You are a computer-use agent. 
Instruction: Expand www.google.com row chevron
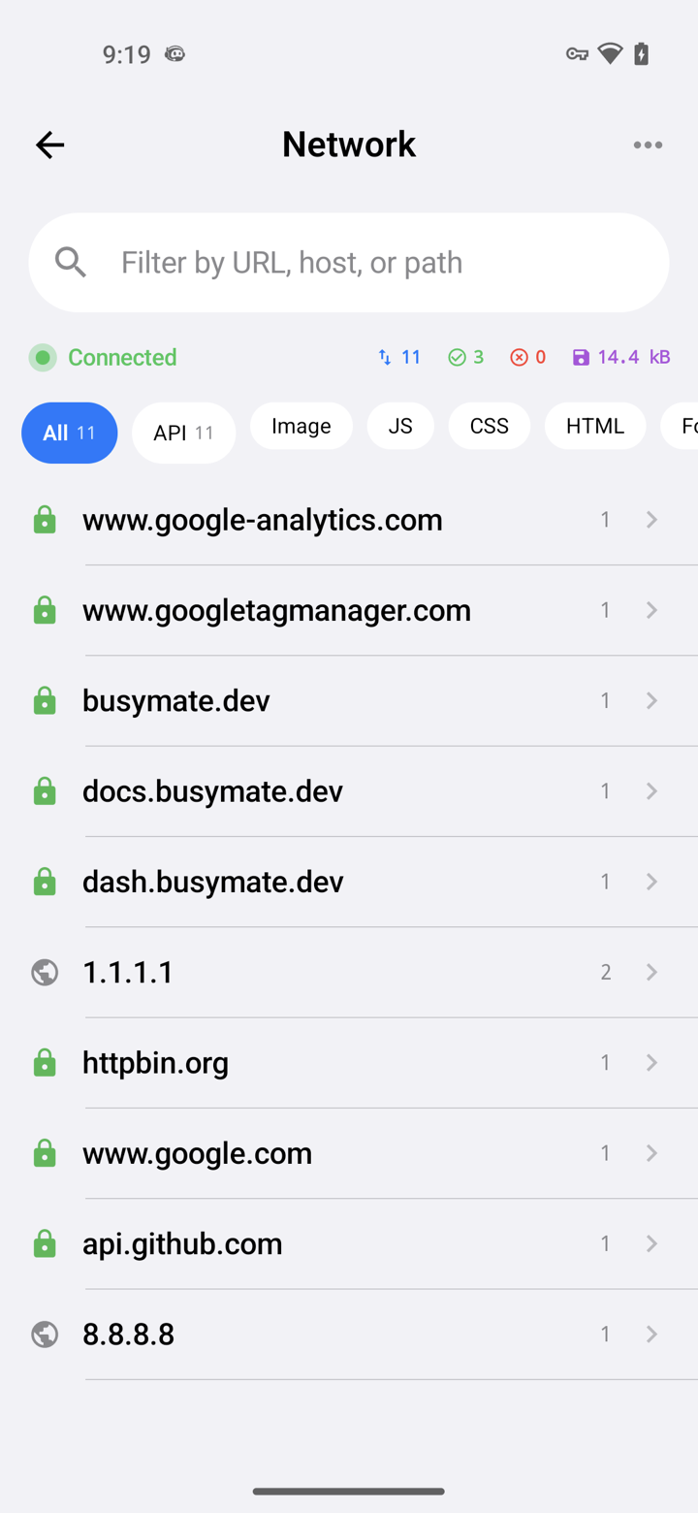tap(651, 1153)
